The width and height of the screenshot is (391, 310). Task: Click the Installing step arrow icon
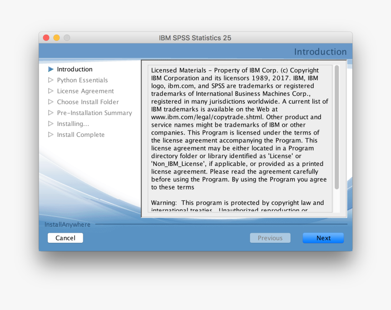point(51,124)
